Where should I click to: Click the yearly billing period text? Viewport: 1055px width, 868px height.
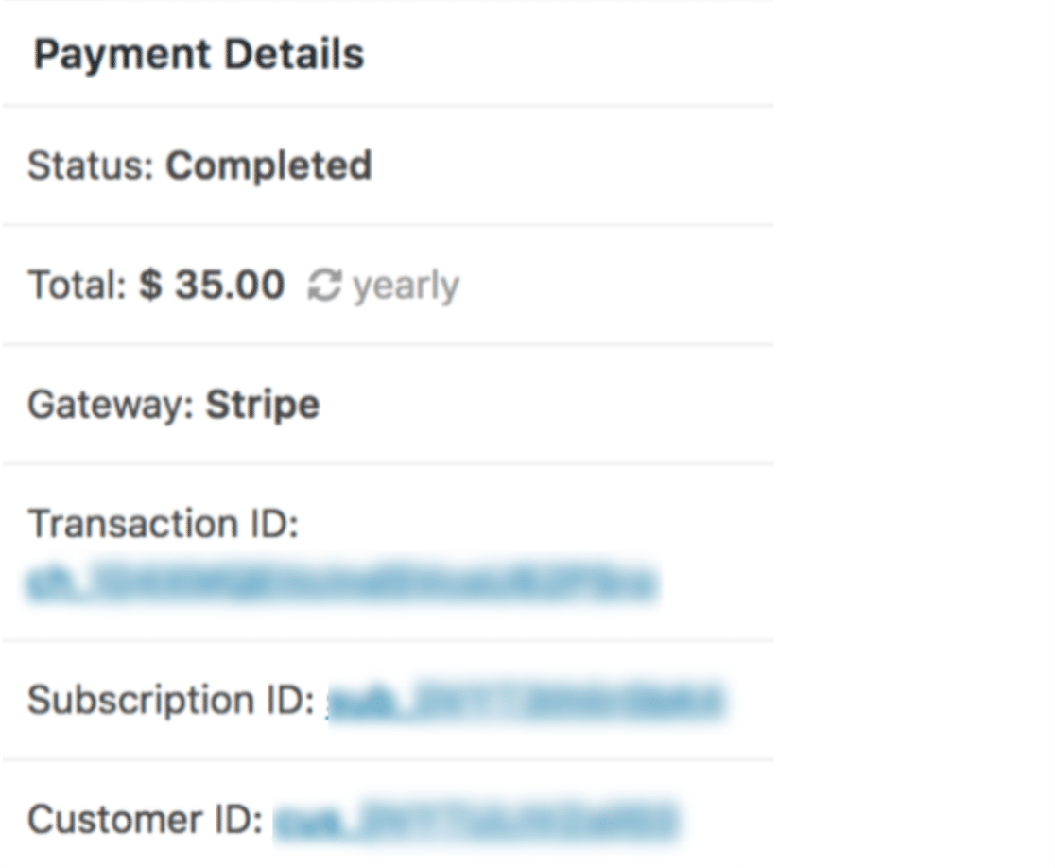click(x=406, y=287)
